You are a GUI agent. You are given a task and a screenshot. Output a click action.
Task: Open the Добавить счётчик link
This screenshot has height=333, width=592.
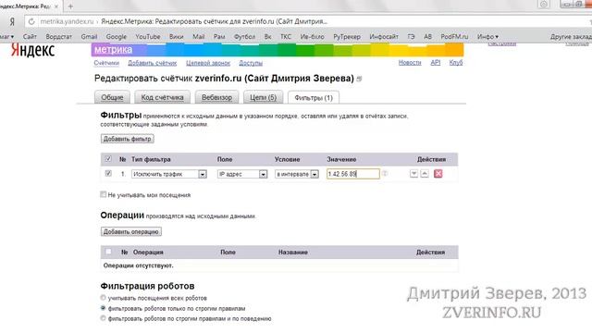[152, 63]
